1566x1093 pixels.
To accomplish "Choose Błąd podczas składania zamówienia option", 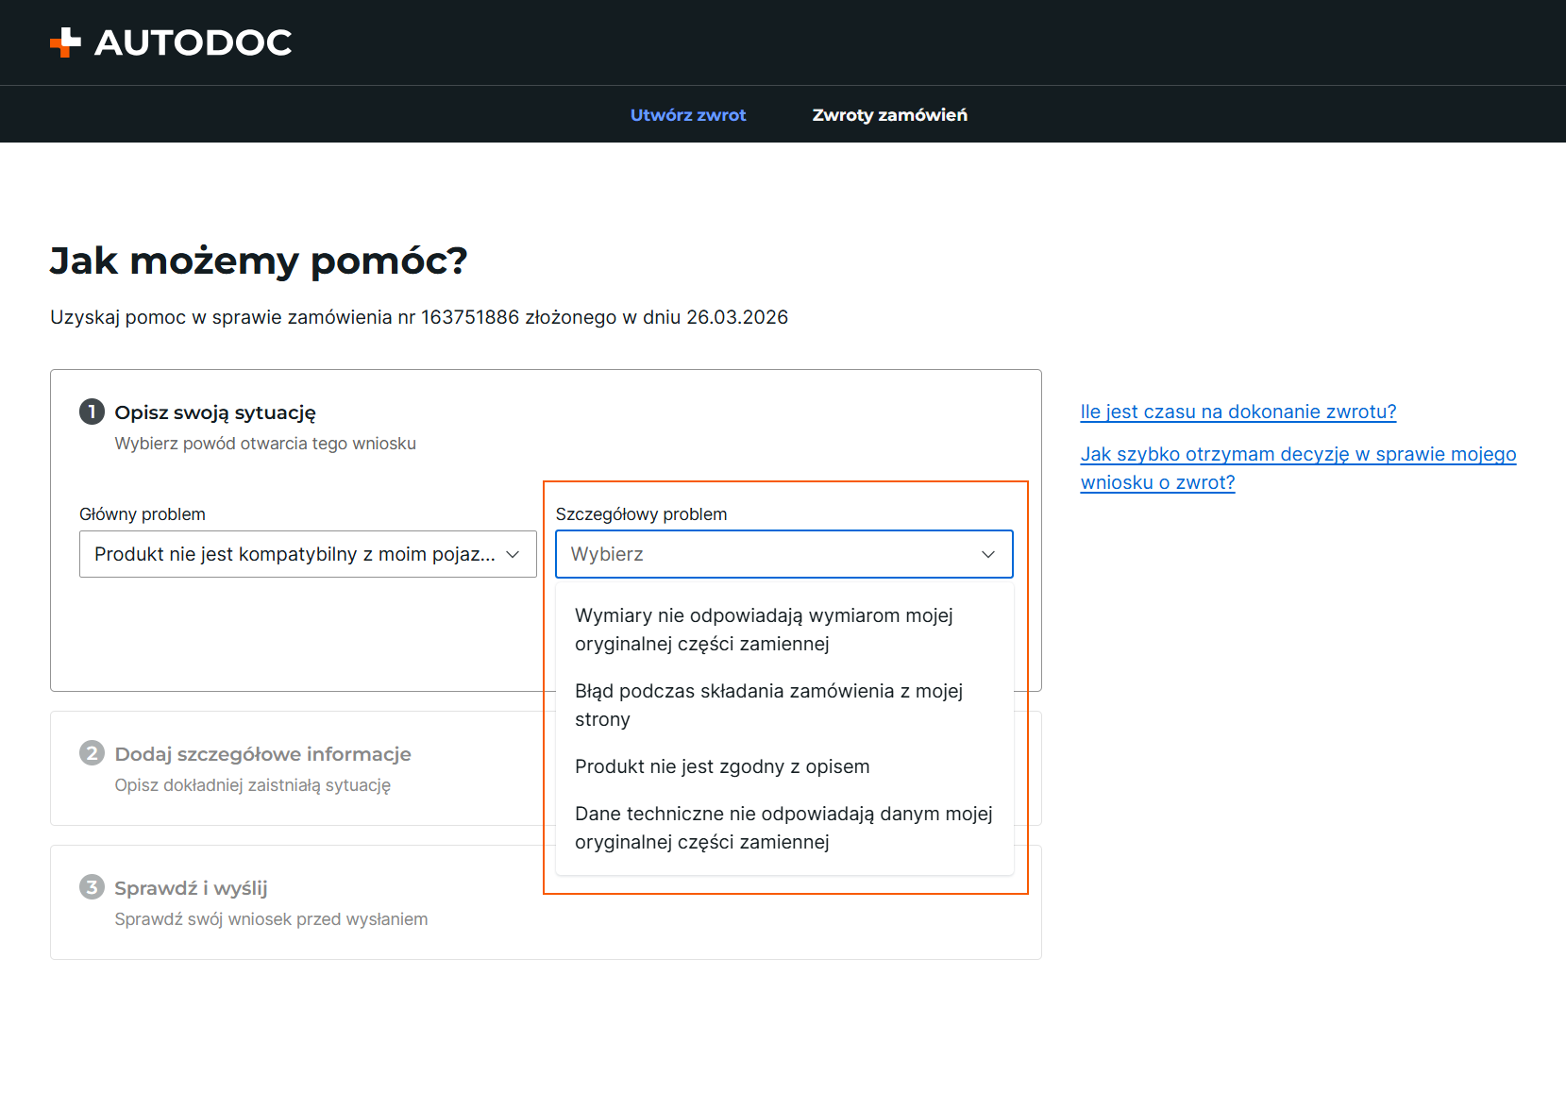I will coord(784,705).
